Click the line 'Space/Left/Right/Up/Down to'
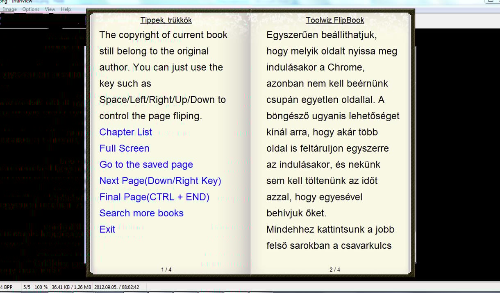Screen dimensions: 500x293 (163, 100)
